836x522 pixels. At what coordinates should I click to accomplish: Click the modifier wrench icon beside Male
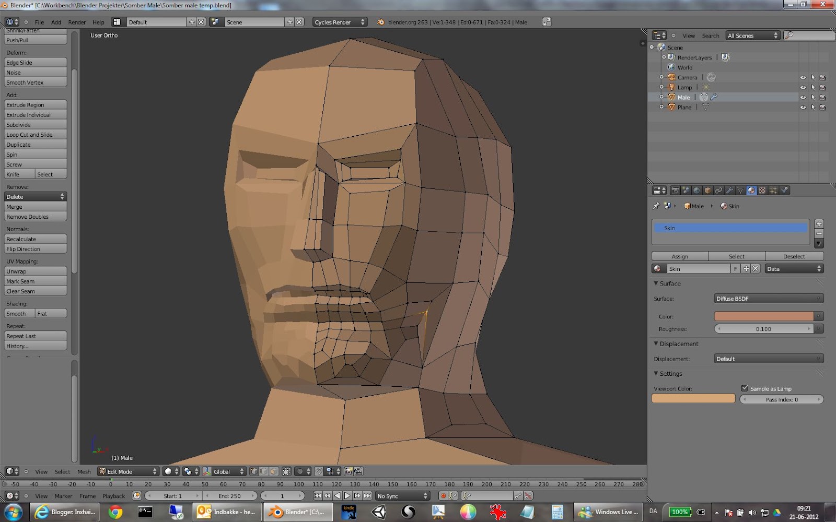tap(714, 97)
